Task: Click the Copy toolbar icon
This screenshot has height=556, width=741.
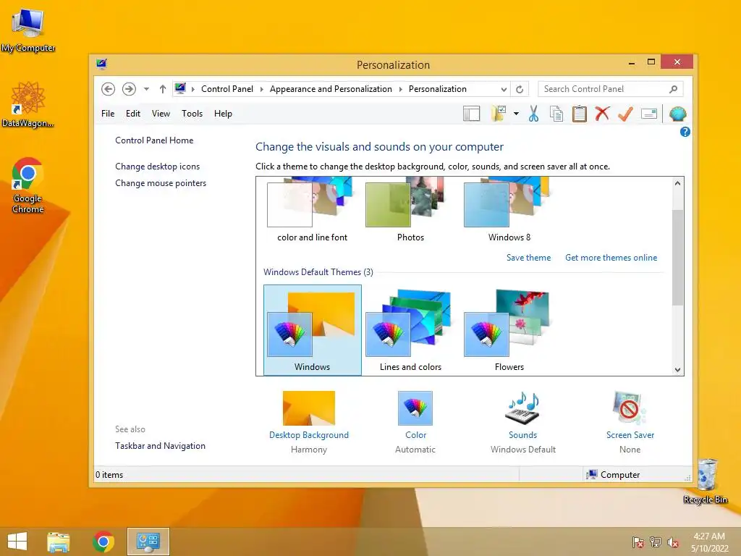Action: tap(556, 114)
